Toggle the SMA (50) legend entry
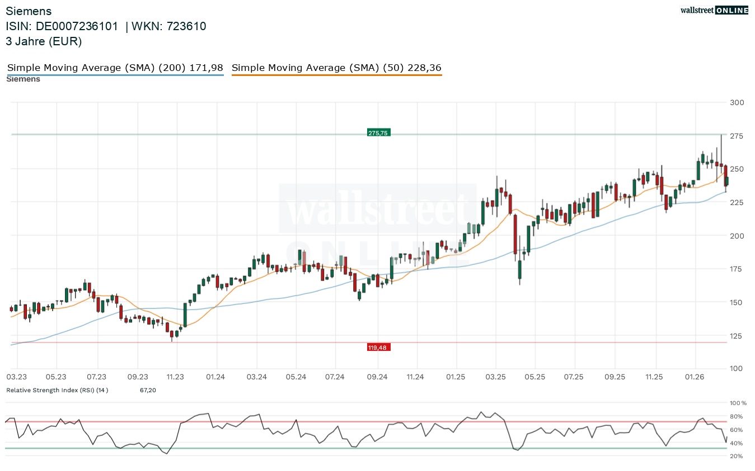The image size is (755, 471). point(336,68)
